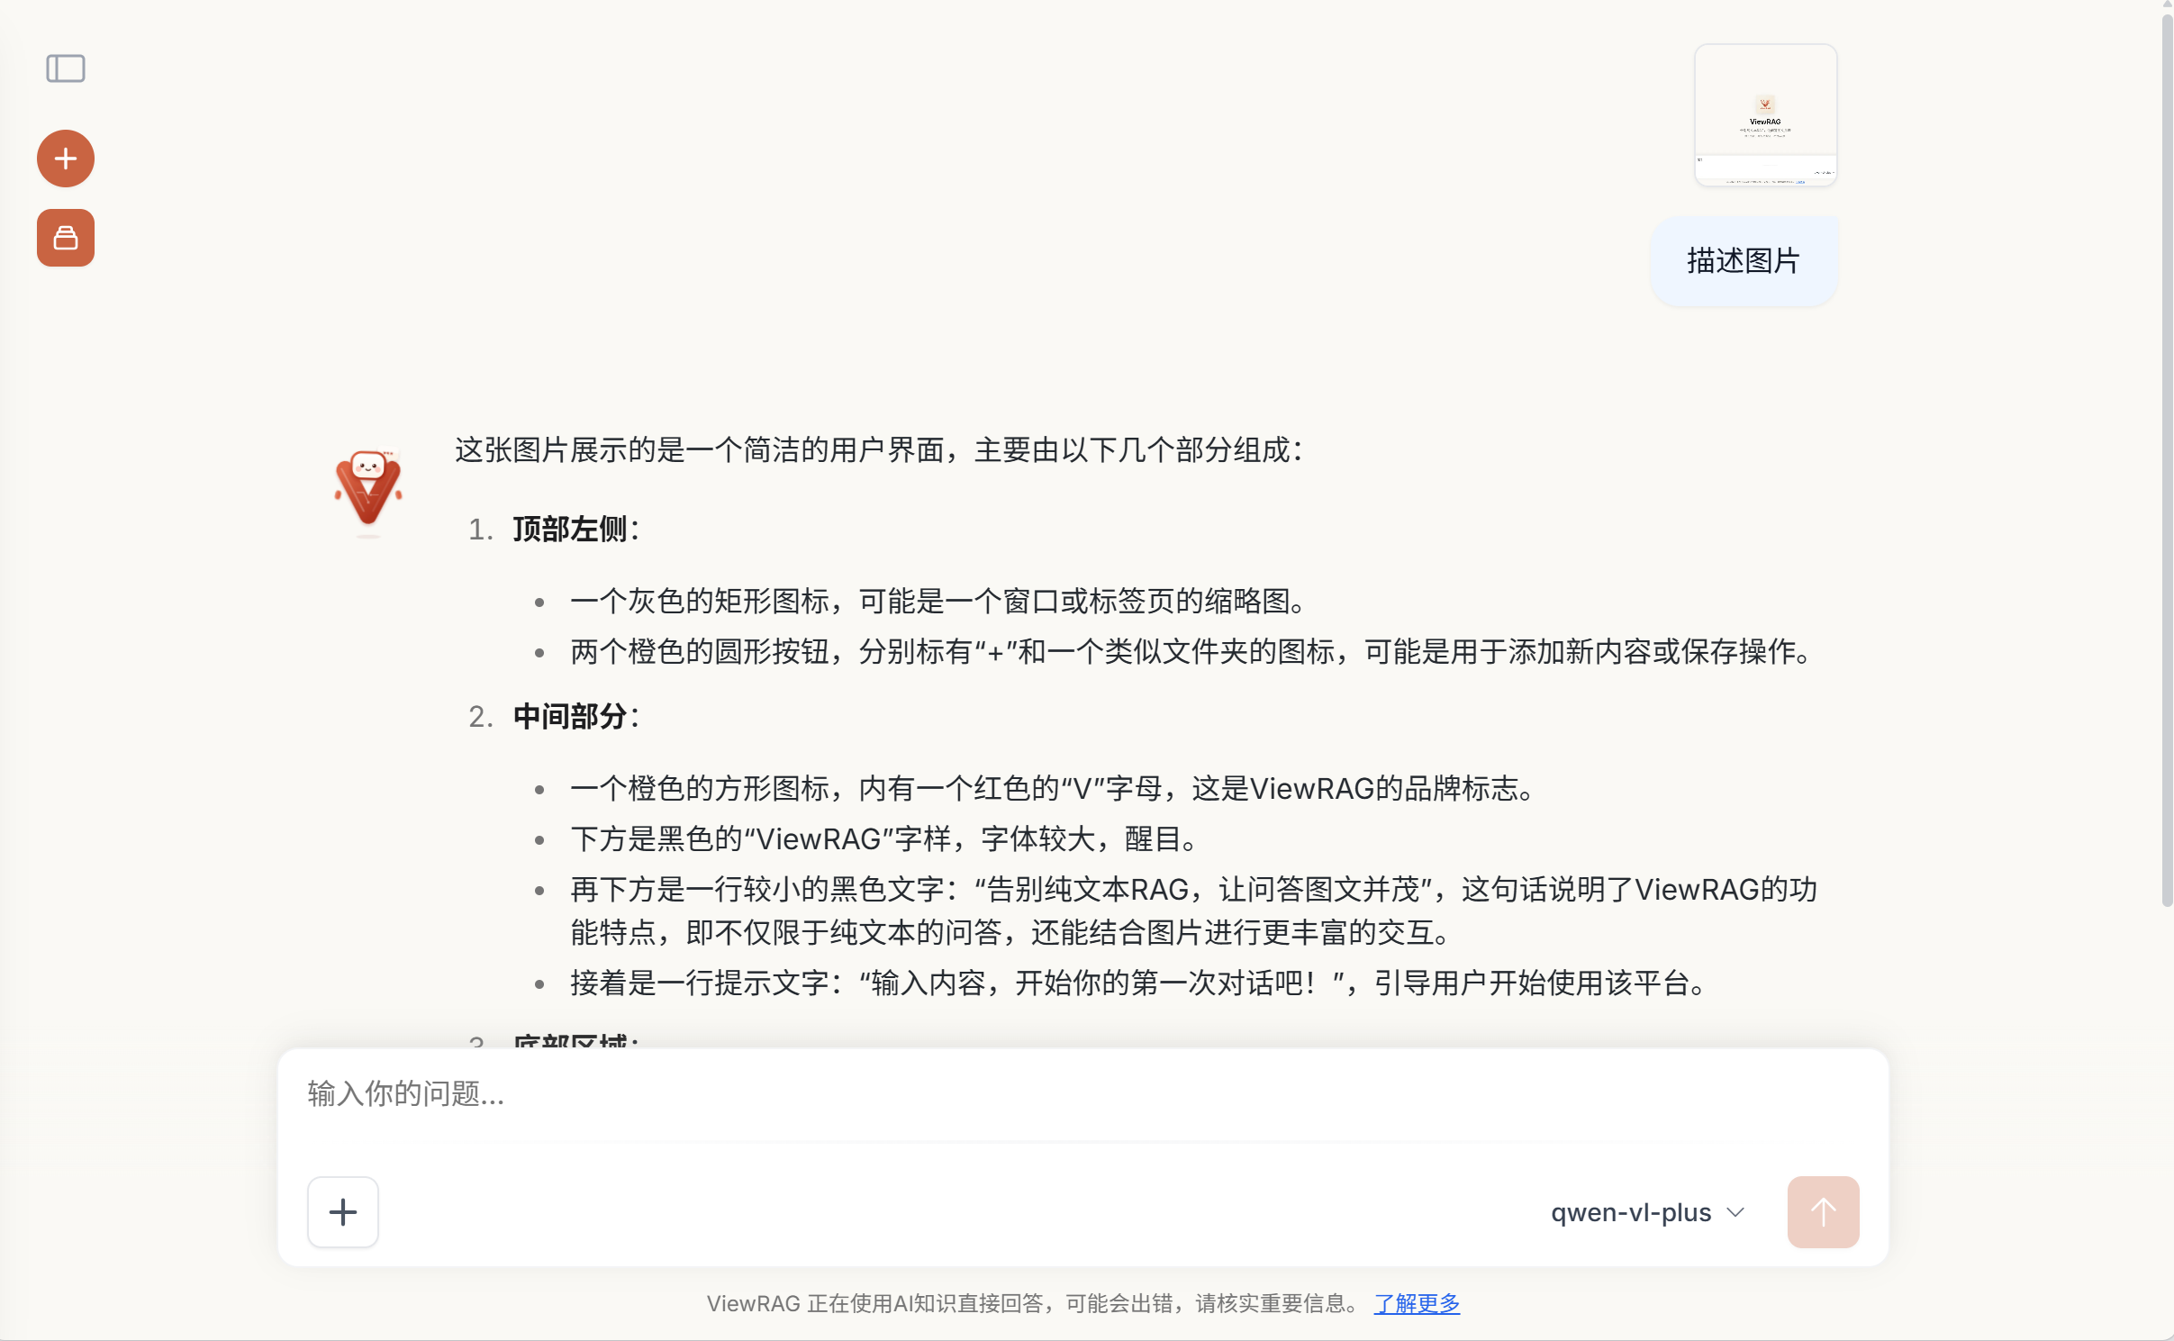Click the bullet starting 下方是黑色的
The image size is (2174, 1341).
884,839
